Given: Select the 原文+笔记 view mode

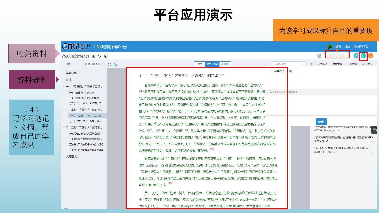Looking at the screenshot, I should [212, 64].
